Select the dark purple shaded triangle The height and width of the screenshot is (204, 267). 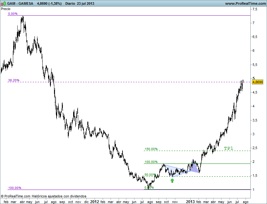click(194, 168)
